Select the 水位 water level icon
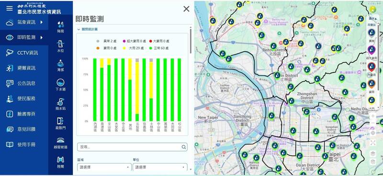Image resolution: width=383 pixels, height=176 pixels. [61, 46]
